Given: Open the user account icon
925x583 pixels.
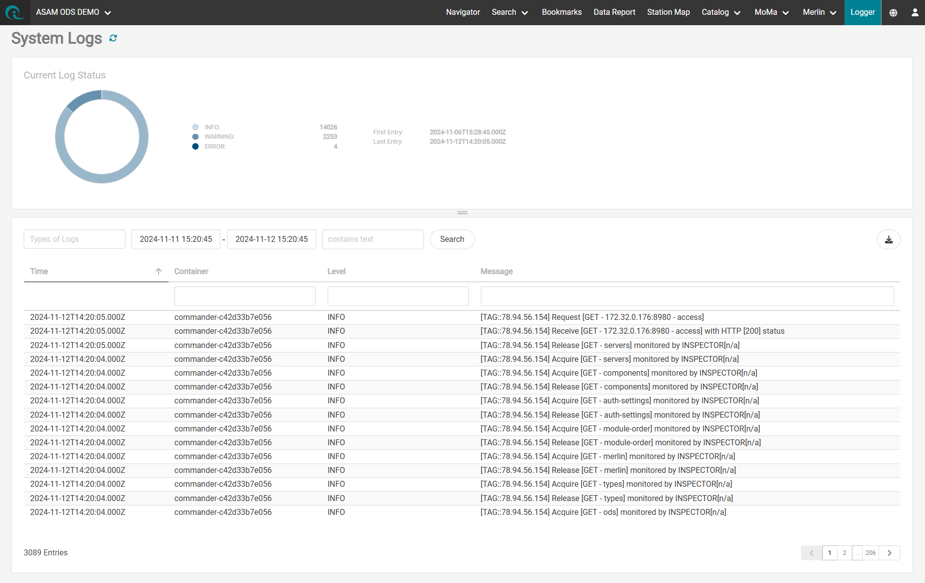Looking at the screenshot, I should pos(915,12).
